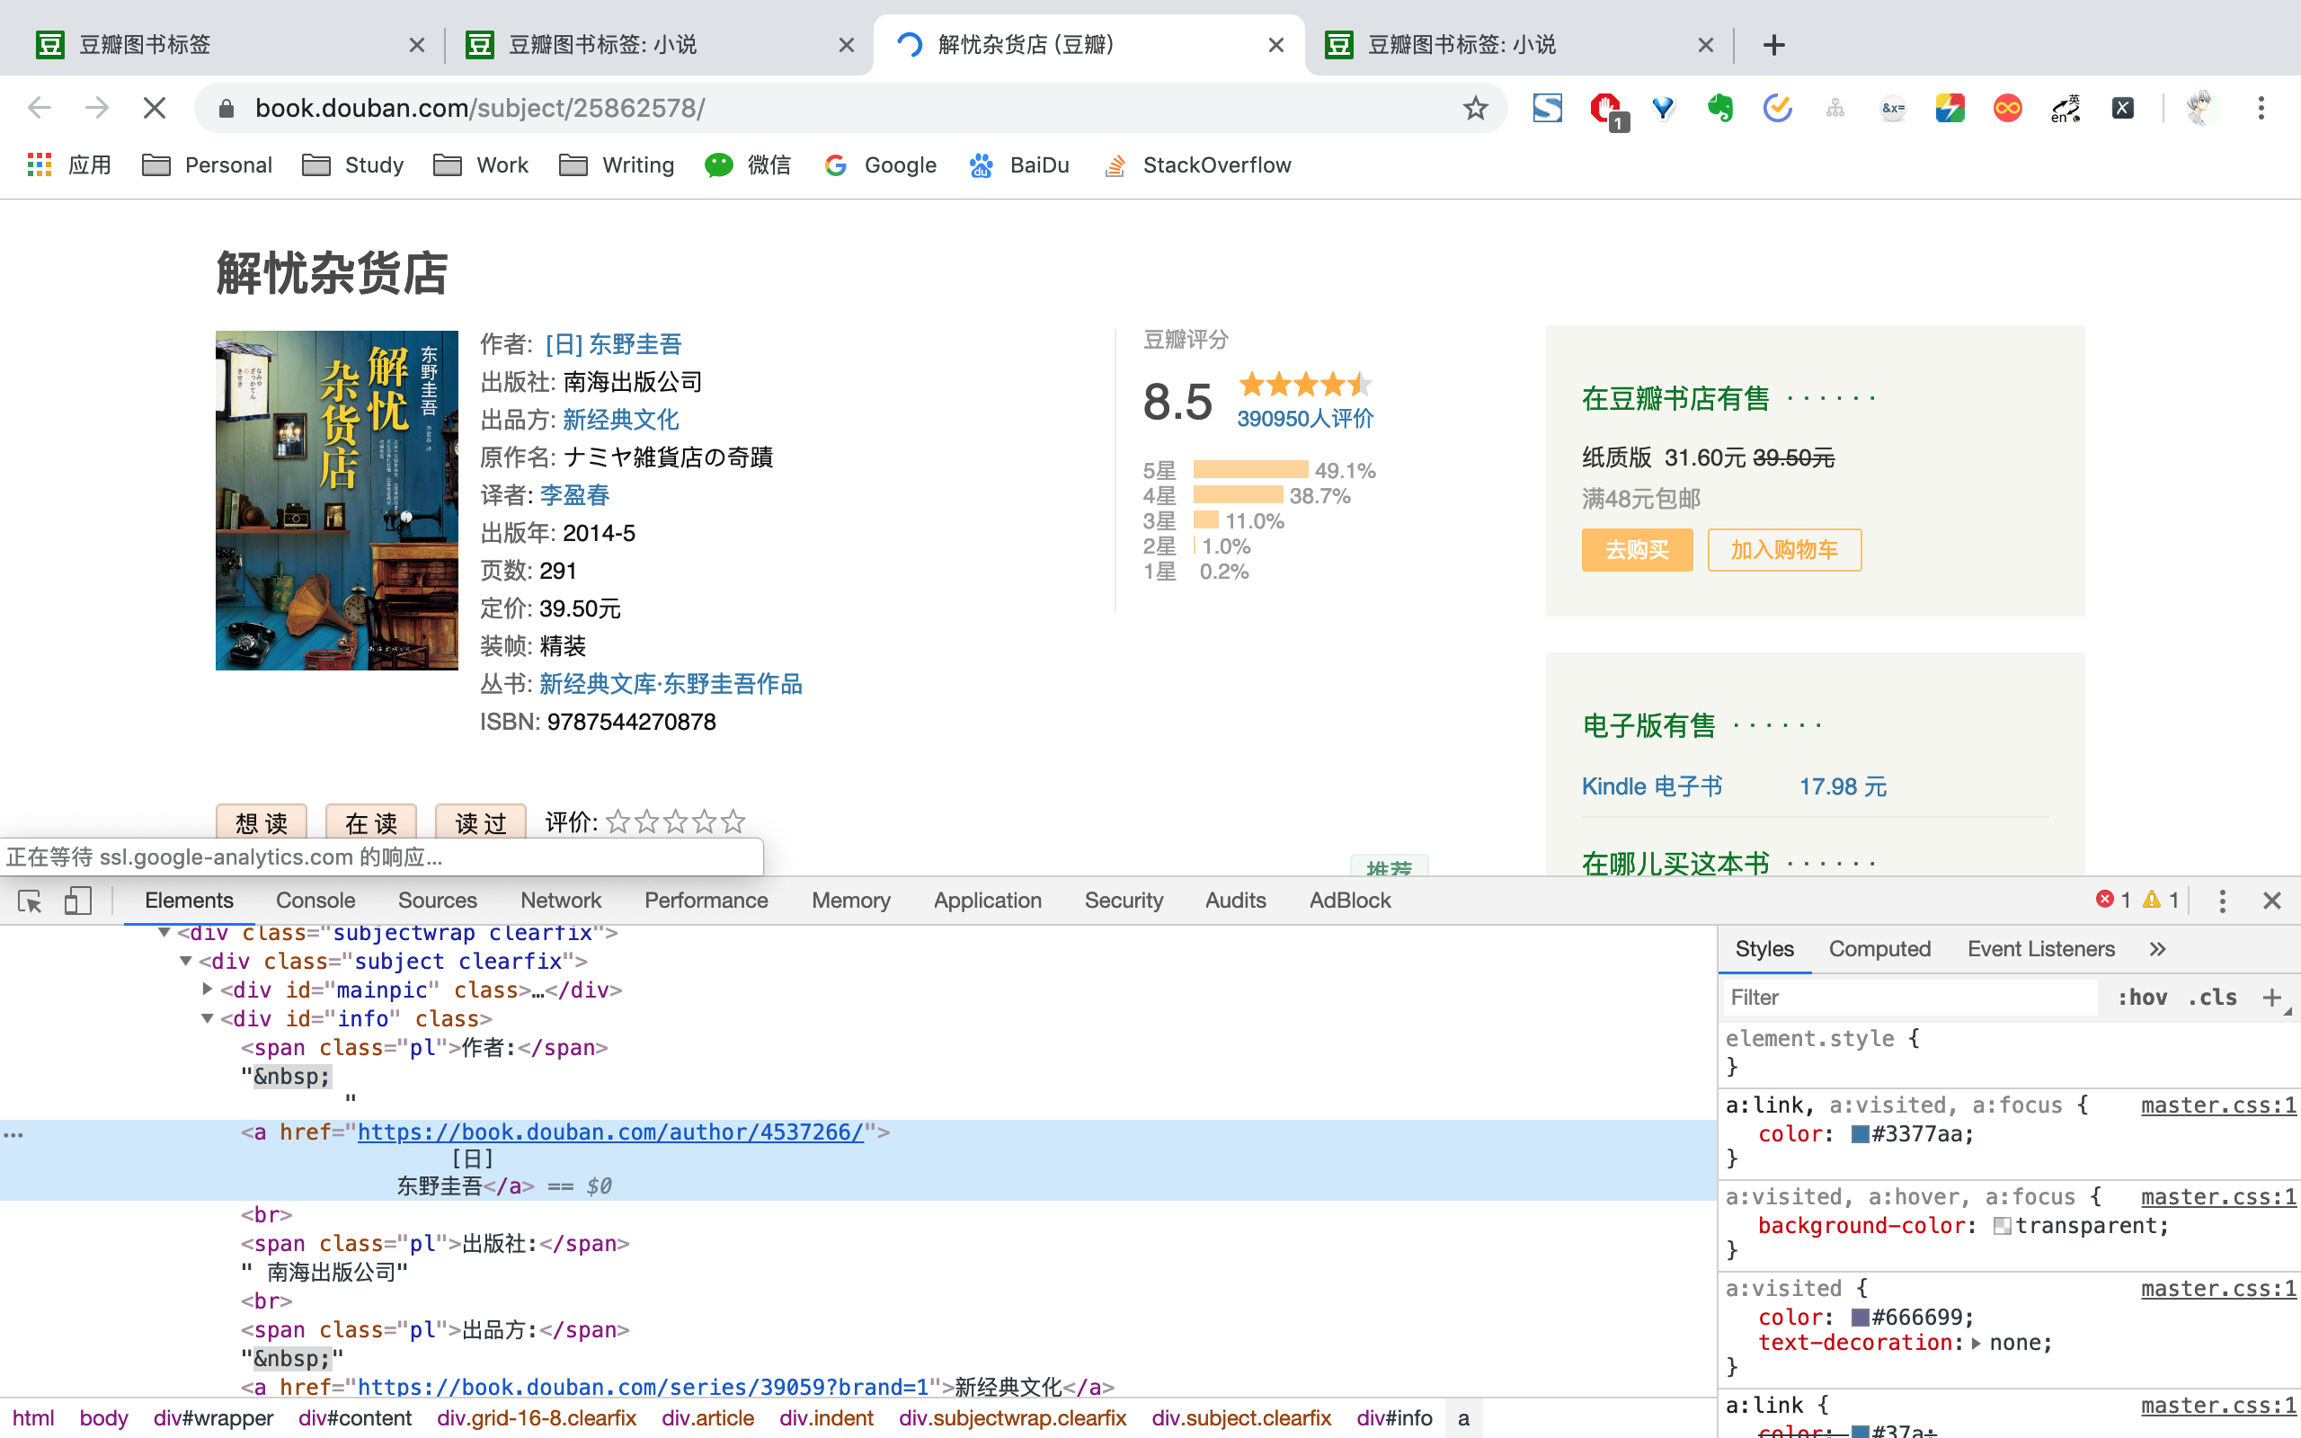Image resolution: width=2301 pixels, height=1438 pixels.
Task: Click the #3377aa color swatch
Action: tap(1860, 1133)
